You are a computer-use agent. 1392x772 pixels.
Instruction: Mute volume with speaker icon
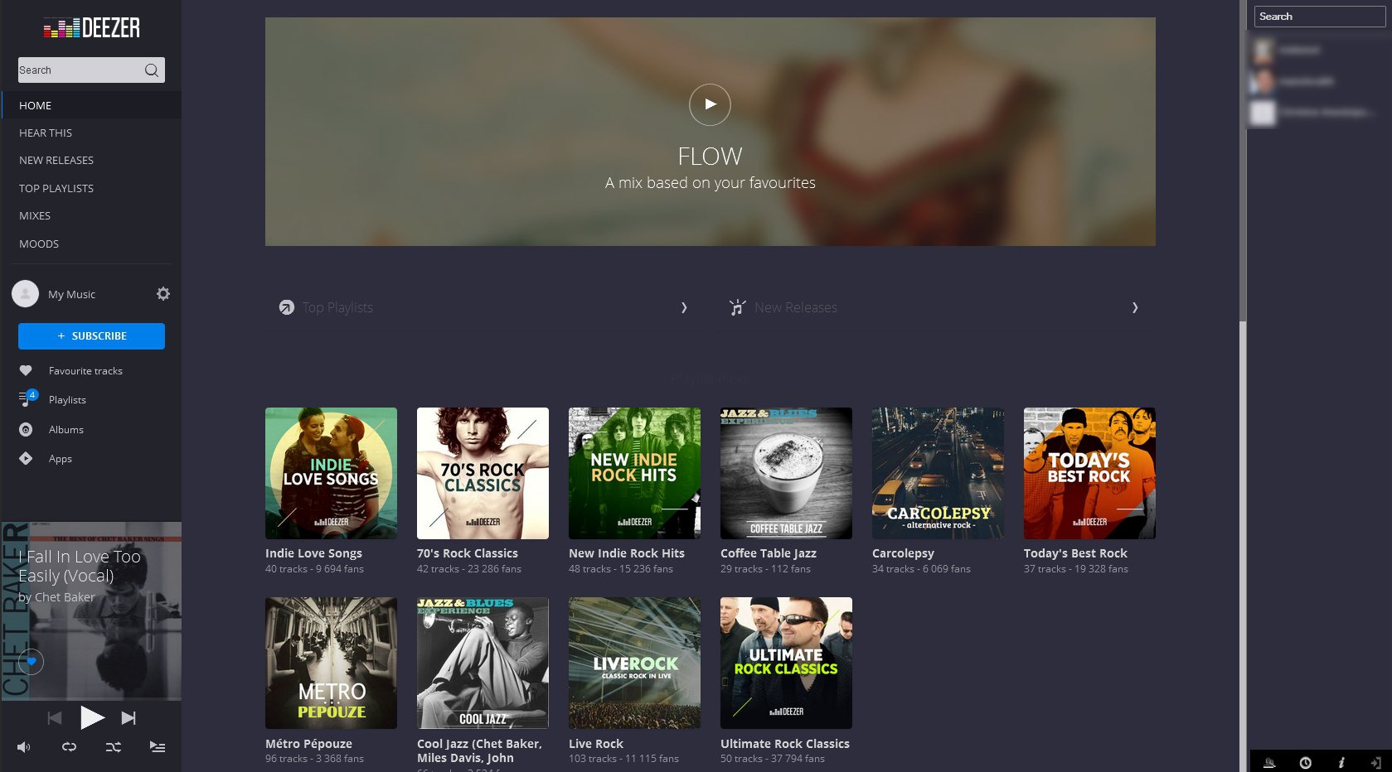coord(24,747)
